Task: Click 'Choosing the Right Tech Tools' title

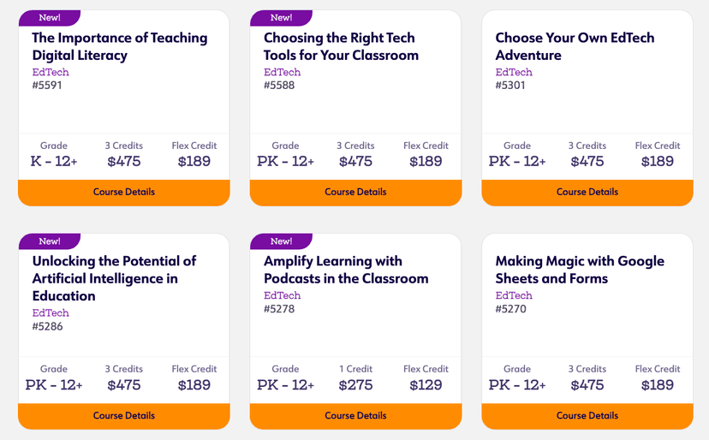Action: [341, 46]
